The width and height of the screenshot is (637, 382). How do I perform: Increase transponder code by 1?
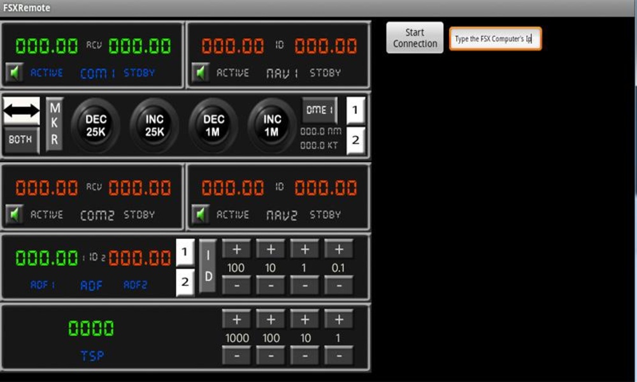point(339,320)
